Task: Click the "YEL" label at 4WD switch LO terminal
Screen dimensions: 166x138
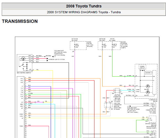Action: pyautogui.click(x=37, y=70)
